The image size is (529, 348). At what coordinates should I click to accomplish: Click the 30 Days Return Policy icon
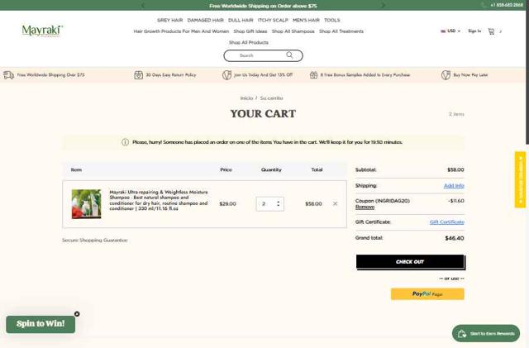coord(139,75)
